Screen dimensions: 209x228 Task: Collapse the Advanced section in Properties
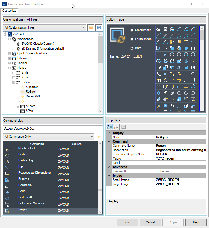click(109, 167)
